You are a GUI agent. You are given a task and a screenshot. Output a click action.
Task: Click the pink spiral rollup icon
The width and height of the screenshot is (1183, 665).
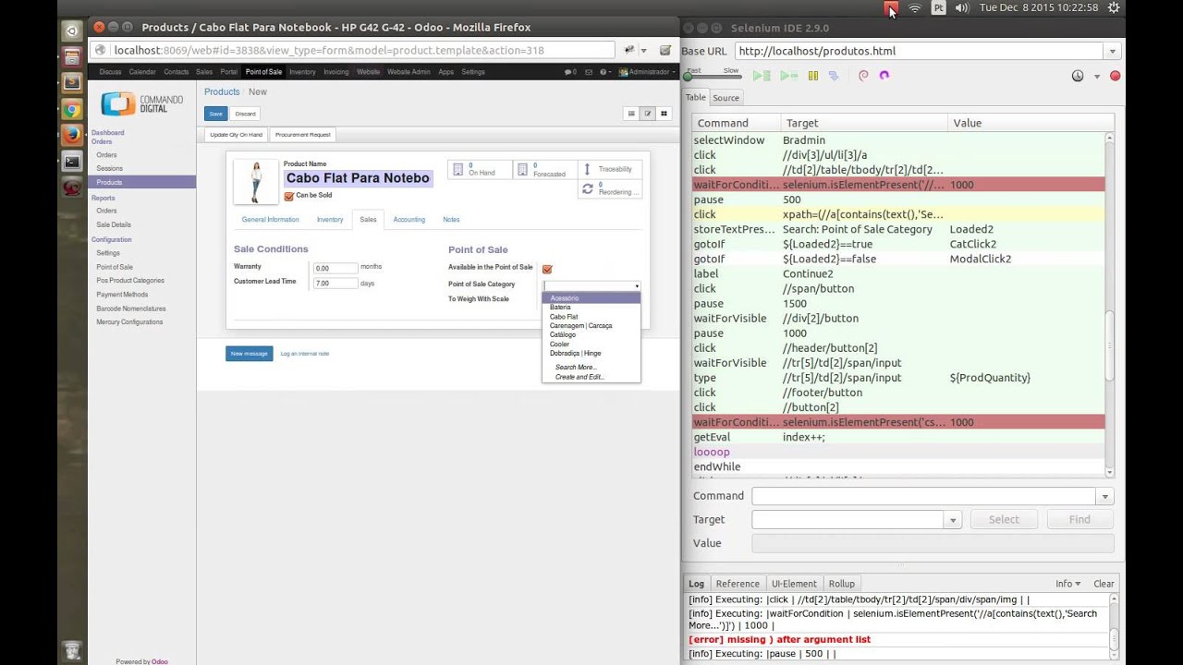tap(863, 76)
